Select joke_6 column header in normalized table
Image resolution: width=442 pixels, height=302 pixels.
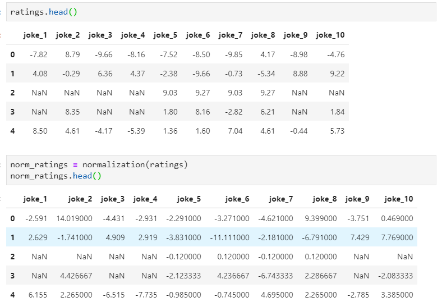(237, 199)
